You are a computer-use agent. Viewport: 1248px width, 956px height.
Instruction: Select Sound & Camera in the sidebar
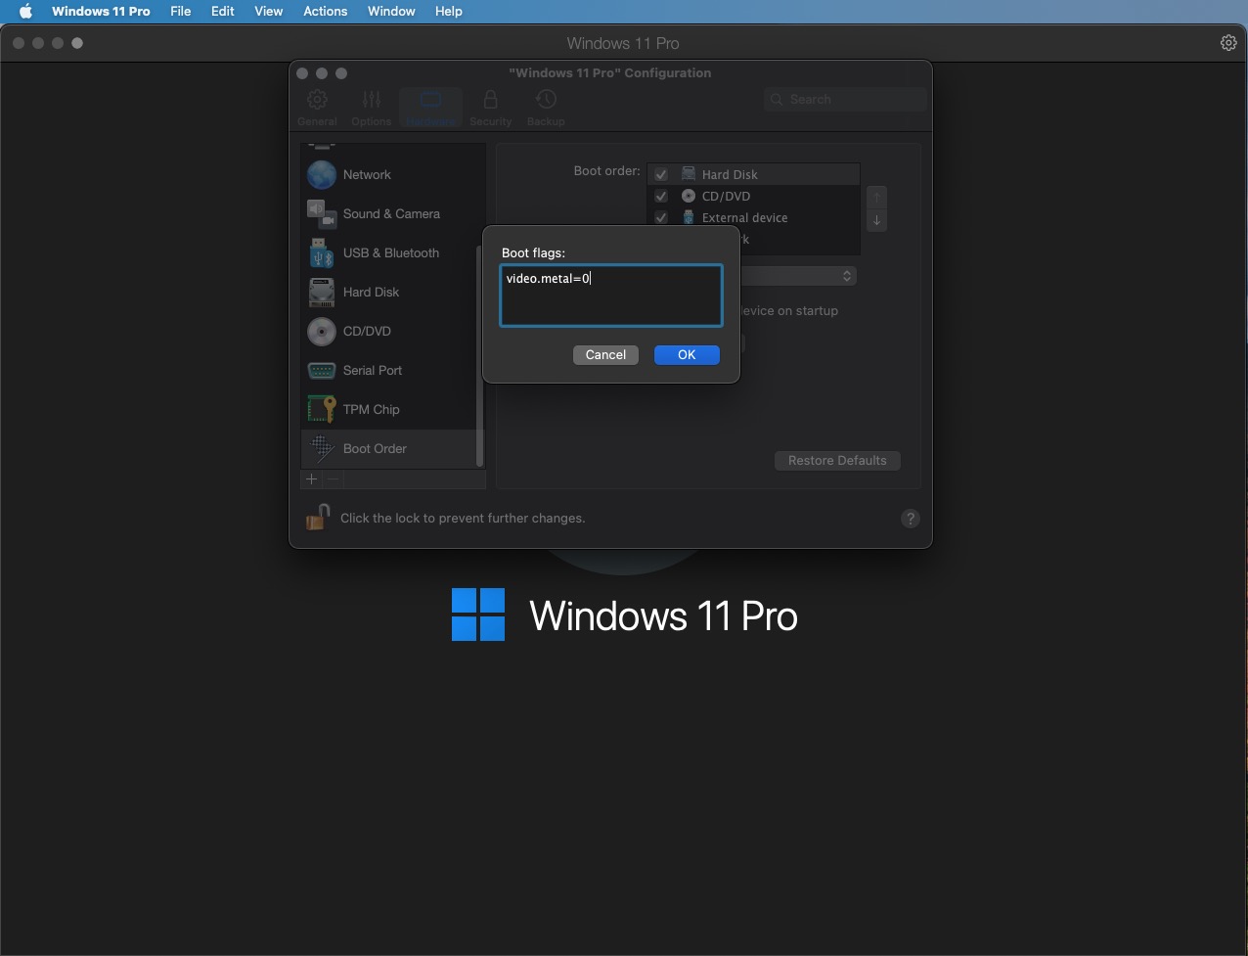[x=392, y=213]
